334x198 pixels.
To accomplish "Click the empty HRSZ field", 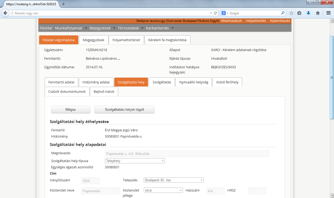I will (257, 191).
